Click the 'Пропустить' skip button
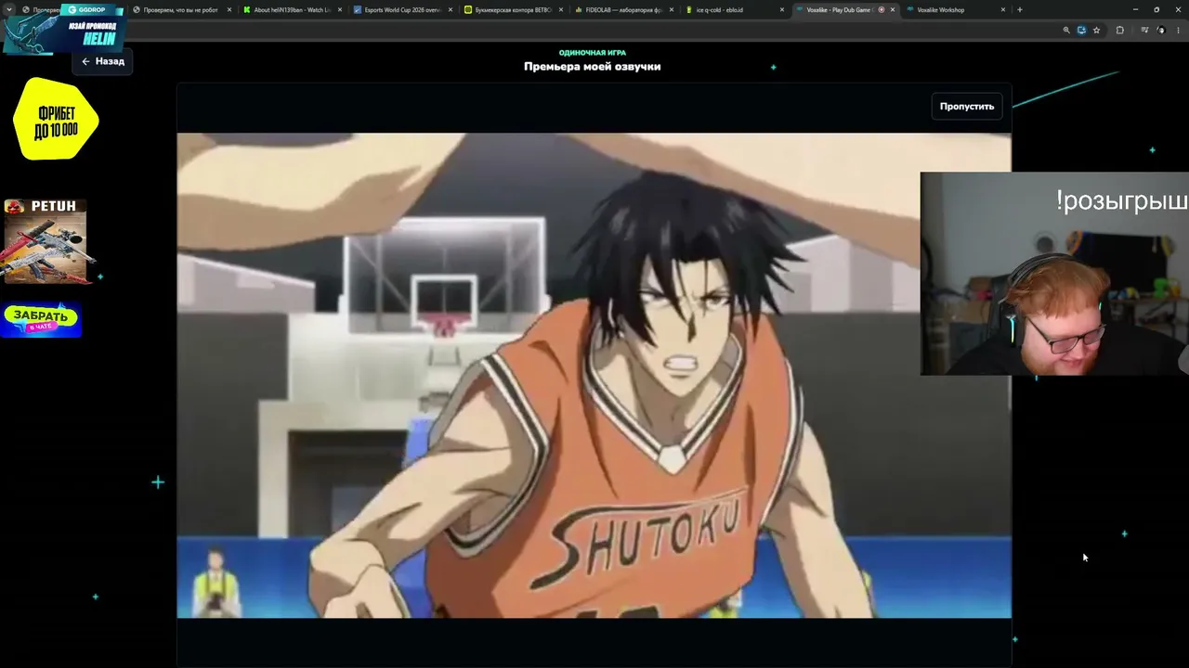 click(x=967, y=106)
